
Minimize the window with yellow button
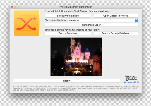[15, 7]
